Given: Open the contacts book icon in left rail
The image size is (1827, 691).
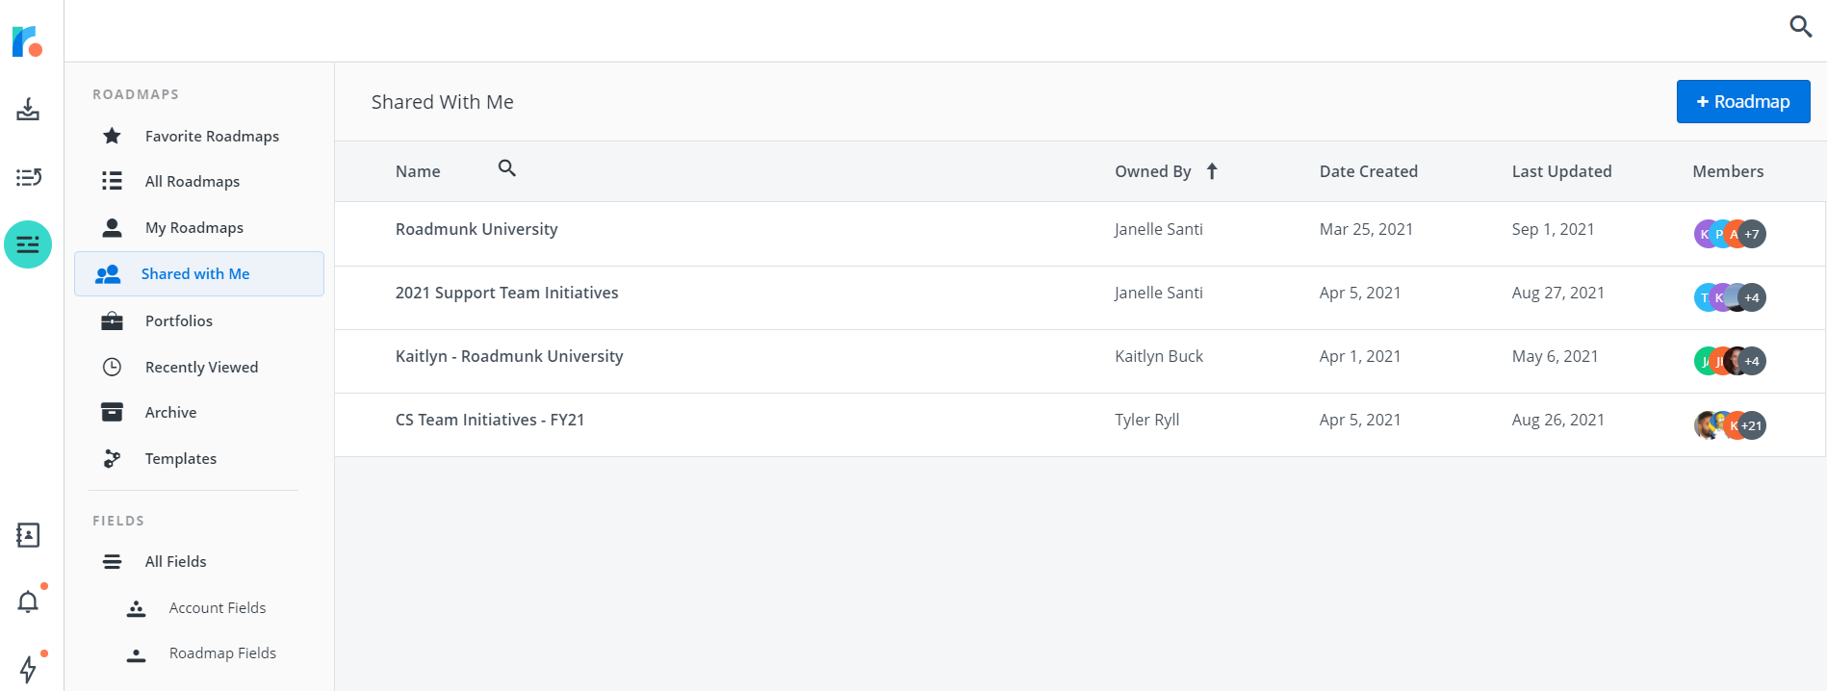Looking at the screenshot, I should (x=28, y=535).
